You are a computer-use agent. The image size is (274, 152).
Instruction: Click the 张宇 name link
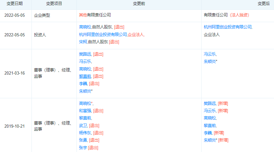pyautogui.click(x=83, y=148)
